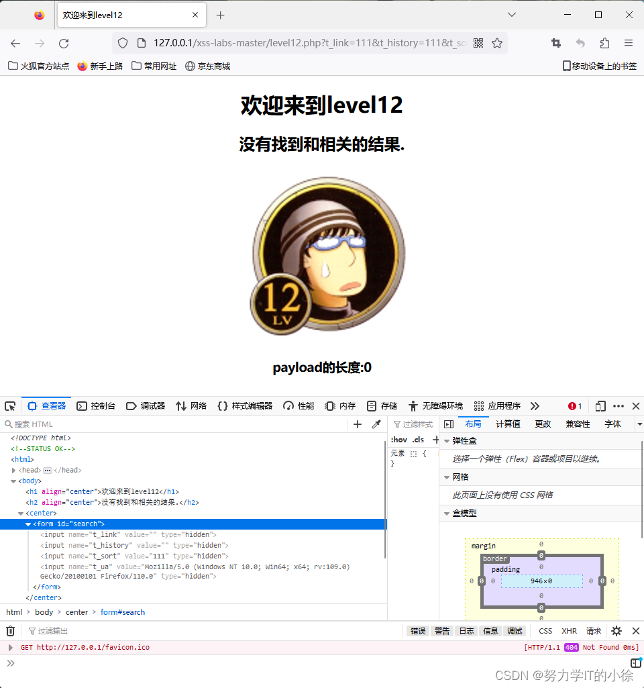Toggle the :hov pseudo-class panel
Image resolution: width=644 pixels, height=688 pixels.
click(x=399, y=440)
